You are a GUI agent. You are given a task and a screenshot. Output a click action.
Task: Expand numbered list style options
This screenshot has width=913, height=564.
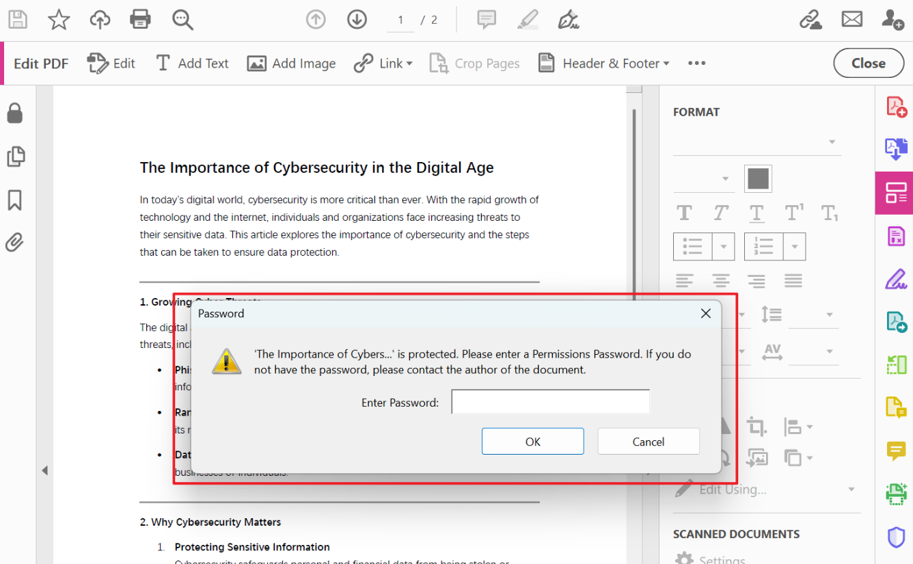point(795,247)
